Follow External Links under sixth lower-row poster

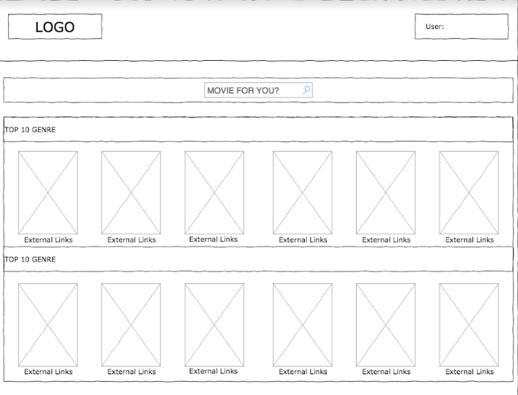click(x=470, y=372)
